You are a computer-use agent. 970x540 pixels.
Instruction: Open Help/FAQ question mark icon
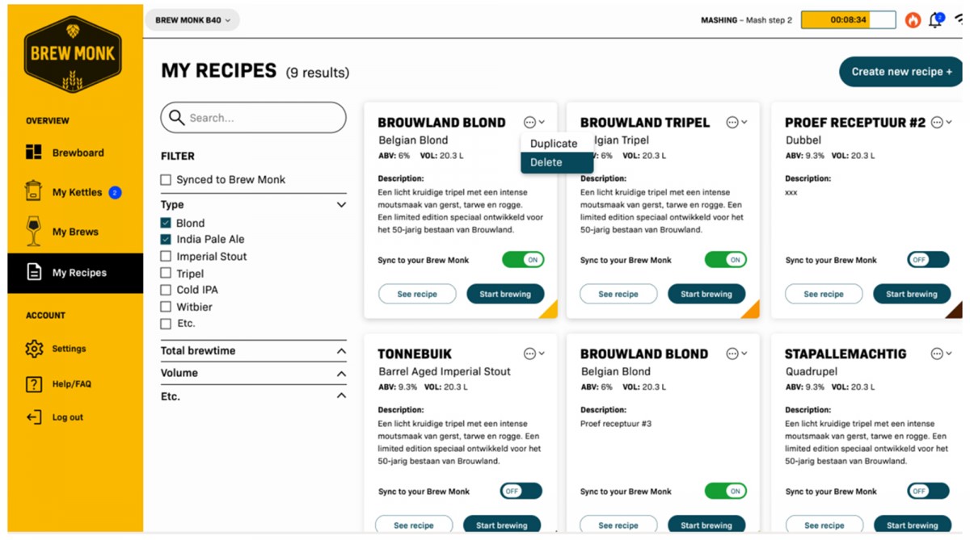(x=34, y=384)
